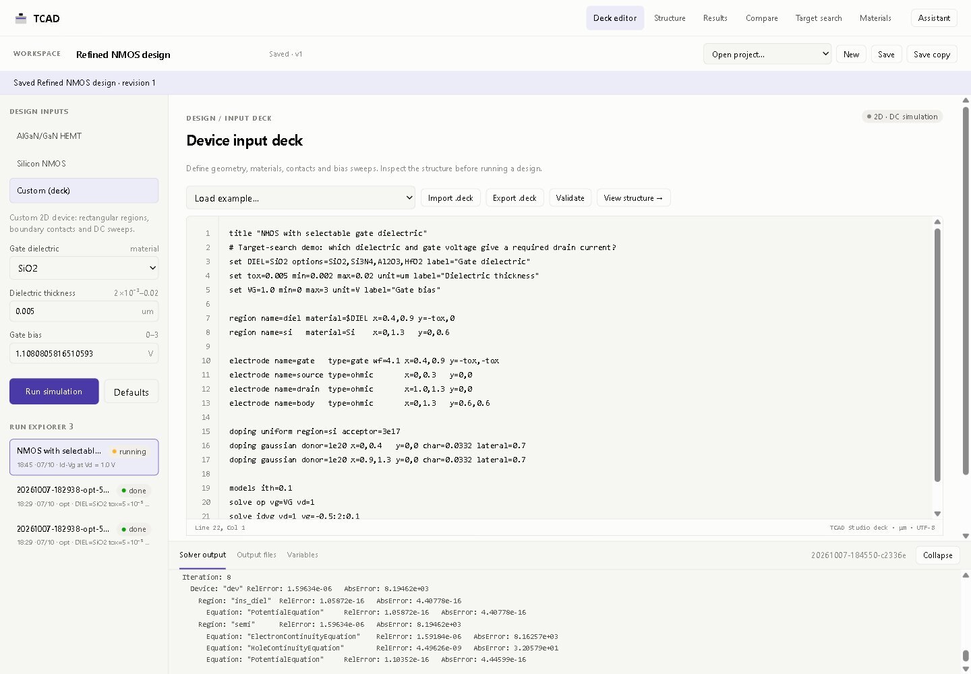Click the Line 22, Col 1 status text

[x=220, y=528]
